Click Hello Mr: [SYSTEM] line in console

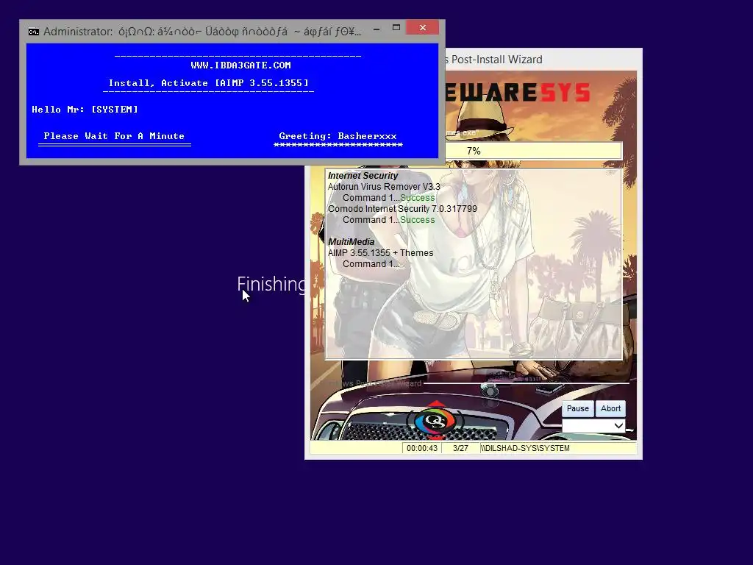(x=85, y=110)
